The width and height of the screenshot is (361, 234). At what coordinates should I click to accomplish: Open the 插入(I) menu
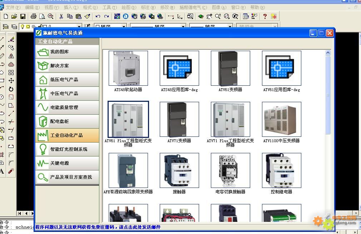tap(71, 8)
